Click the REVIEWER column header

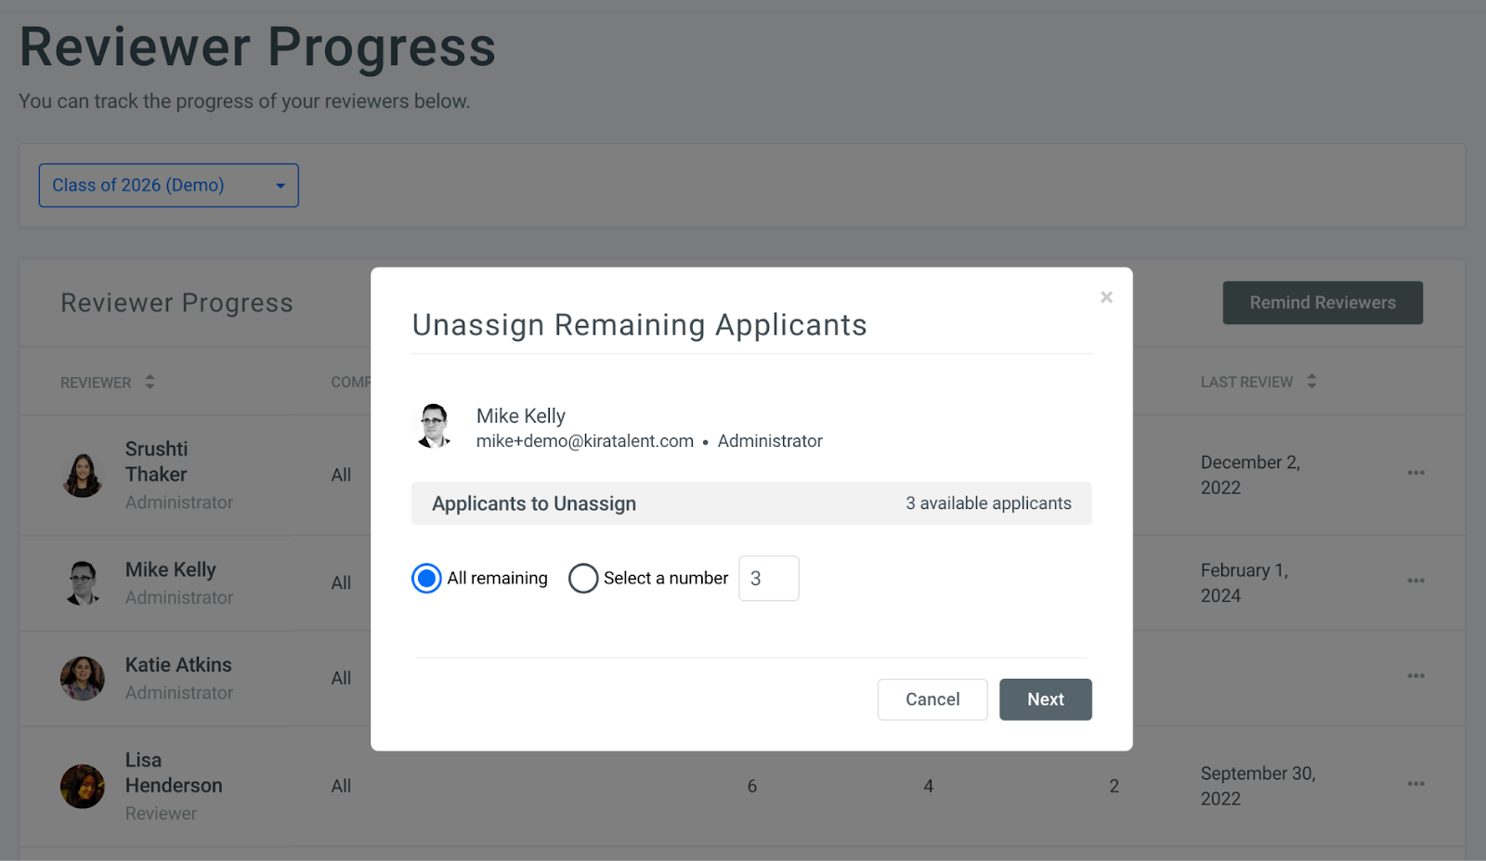[96, 383]
